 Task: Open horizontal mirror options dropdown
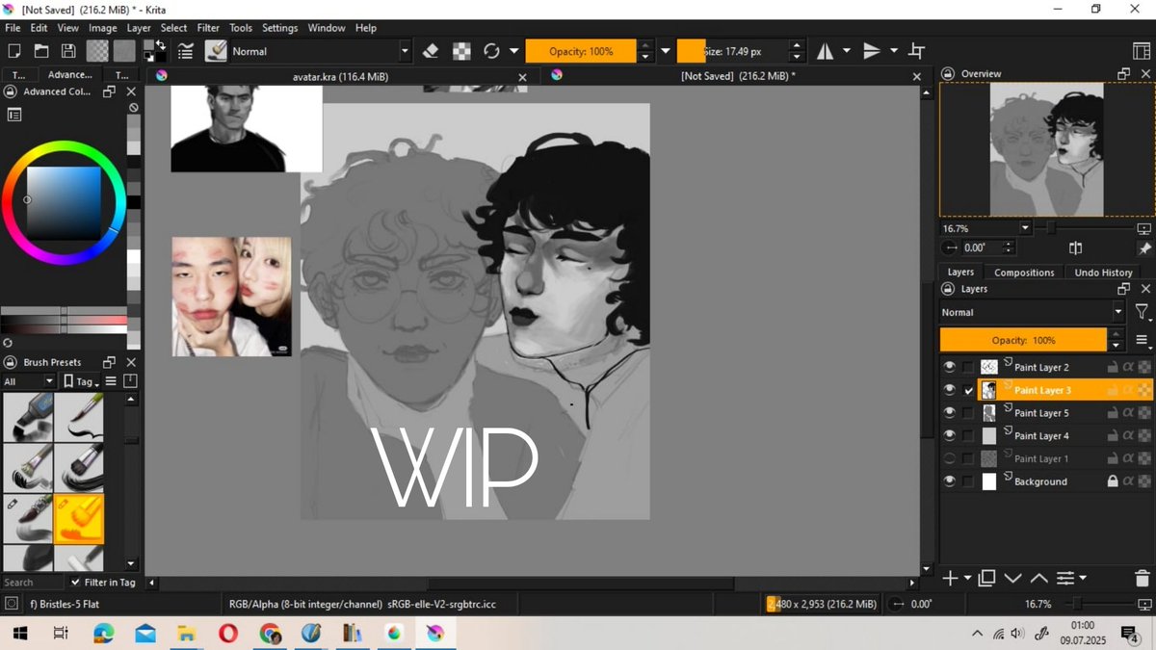click(847, 51)
